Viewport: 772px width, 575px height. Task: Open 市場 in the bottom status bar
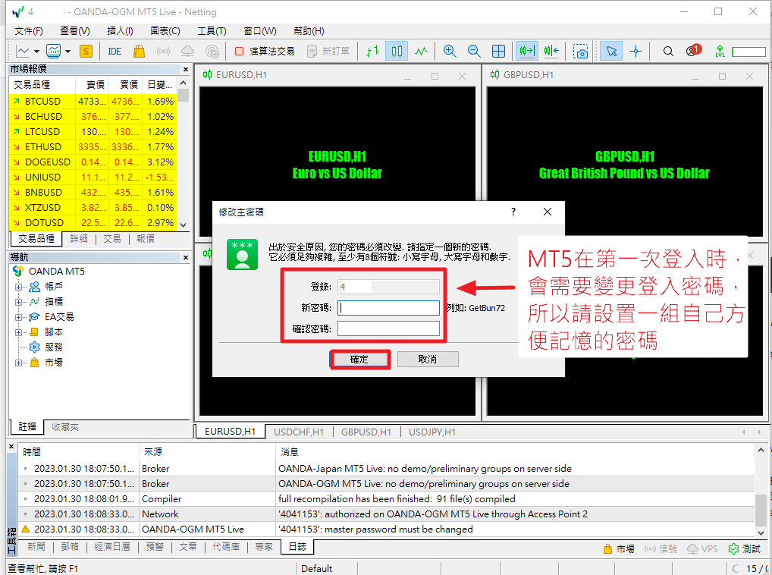coord(619,548)
